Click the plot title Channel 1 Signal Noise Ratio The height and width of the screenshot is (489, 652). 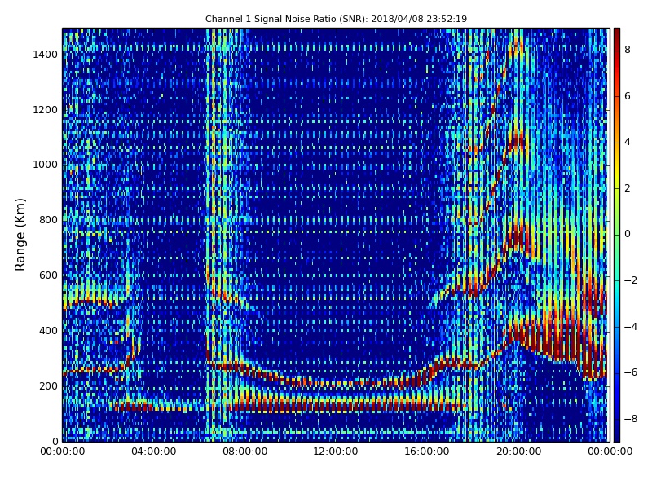click(336, 19)
